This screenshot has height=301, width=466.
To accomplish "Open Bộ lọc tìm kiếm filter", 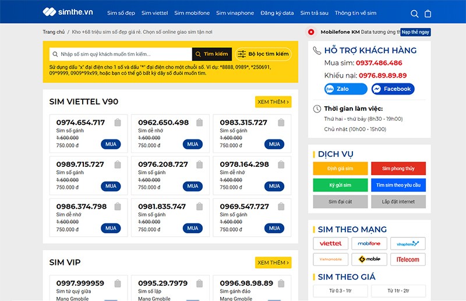I will 263,54.
